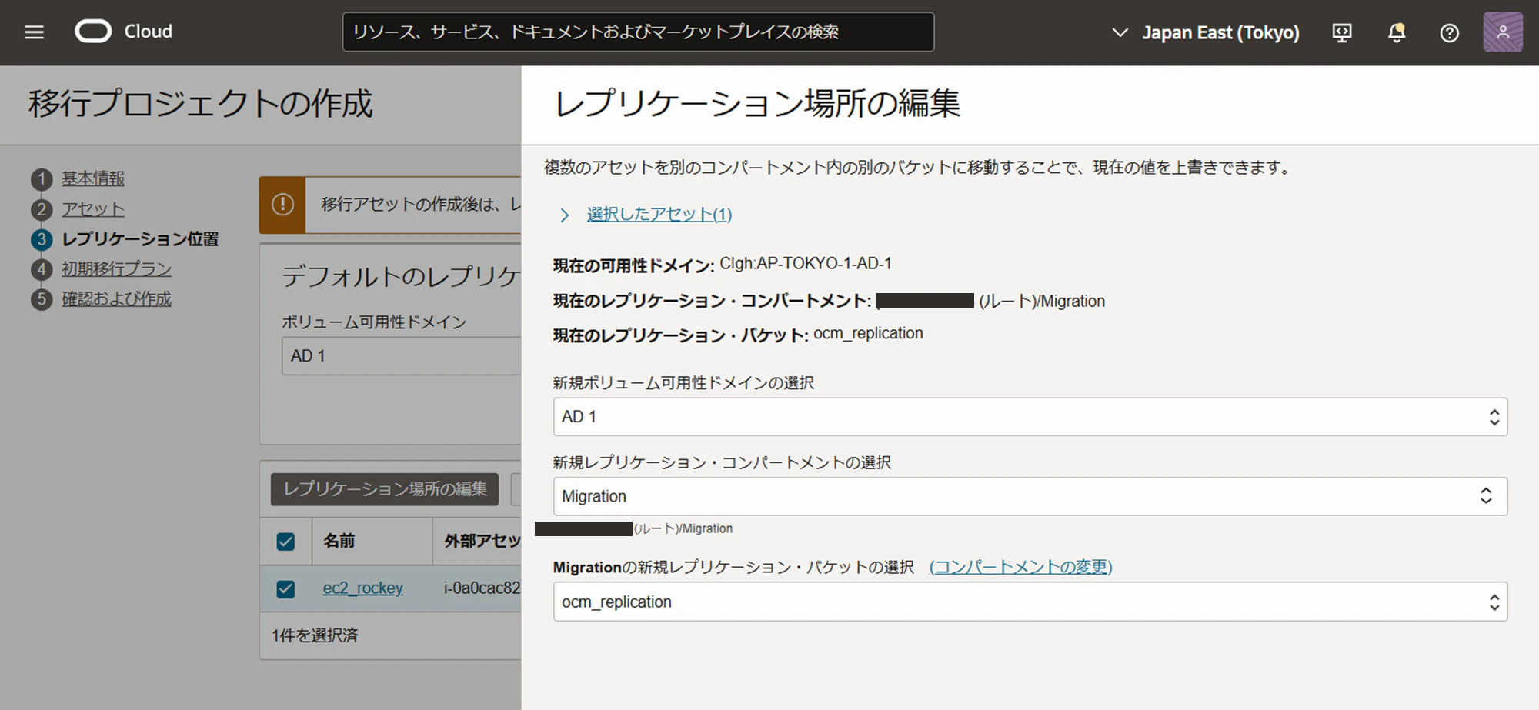The image size is (1539, 710).
Task: Click the レプリケーション場所の編集 button
Action: [385, 489]
